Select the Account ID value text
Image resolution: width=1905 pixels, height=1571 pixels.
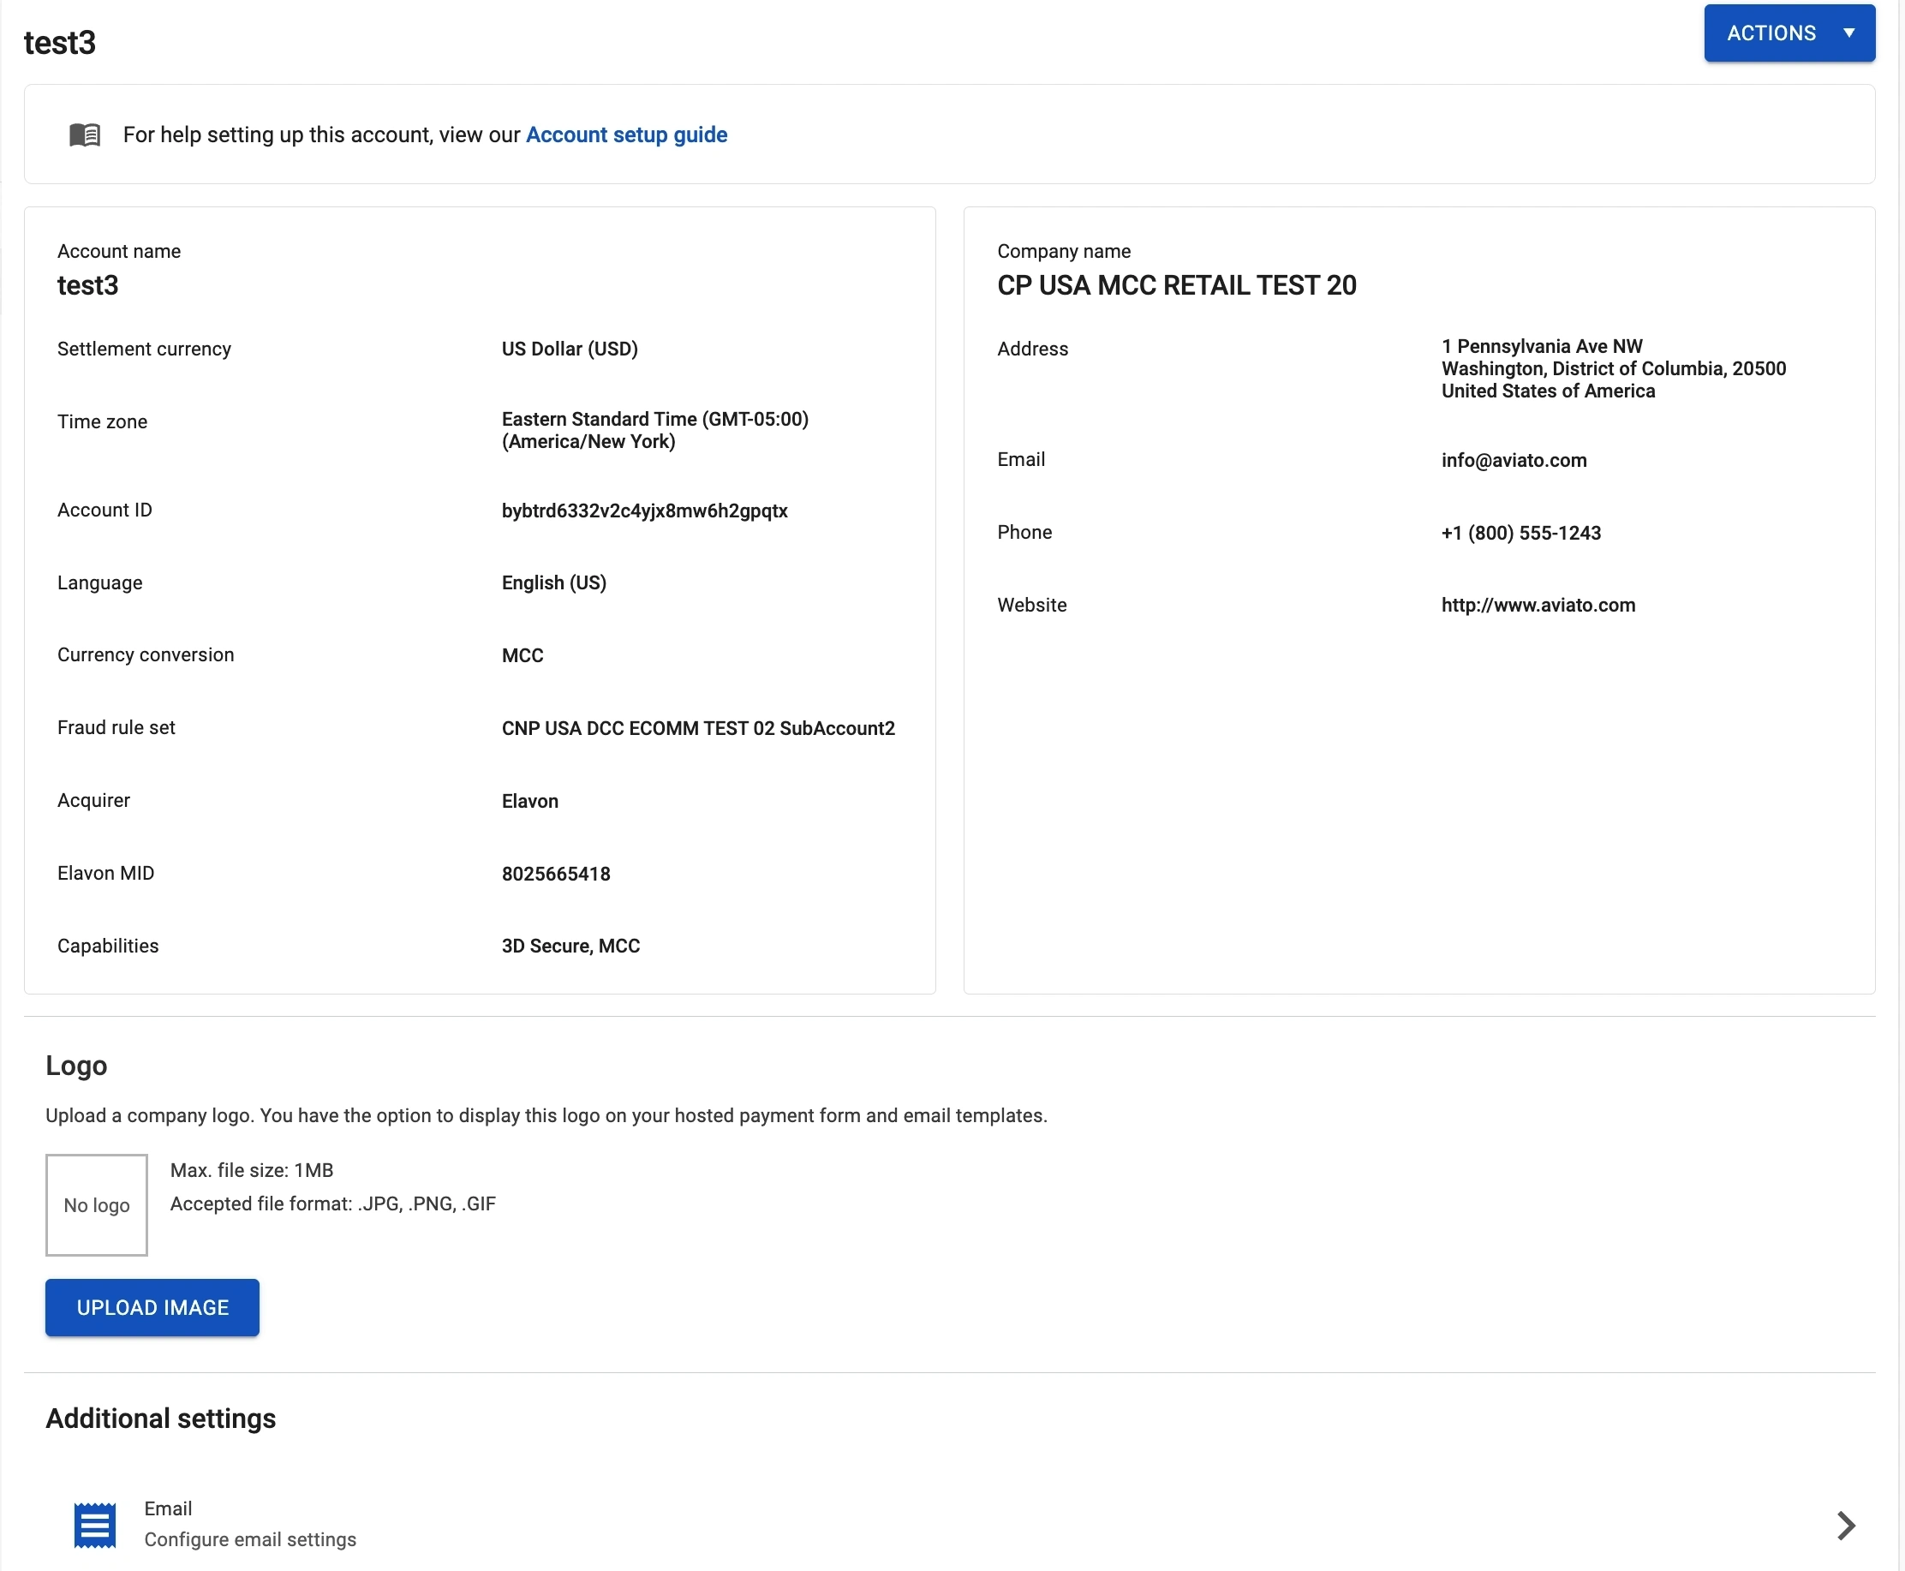point(644,511)
